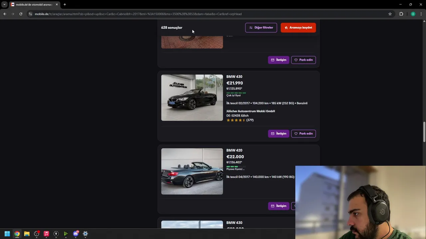The image size is (426, 239).
Task: Click the browser back arrow
Action: click(5, 14)
